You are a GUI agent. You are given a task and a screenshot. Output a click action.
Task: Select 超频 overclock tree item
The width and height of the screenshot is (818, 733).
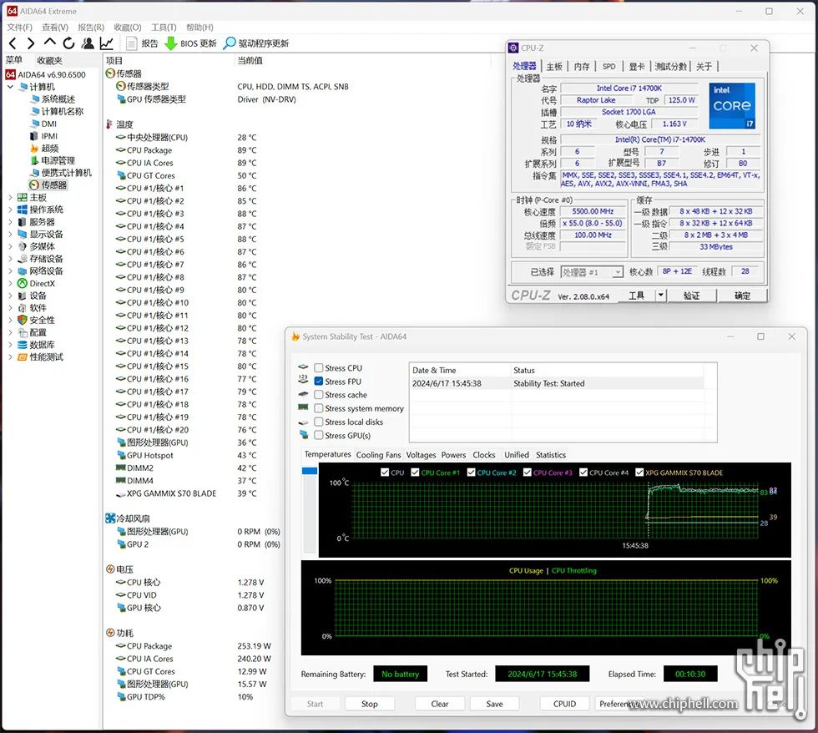point(49,148)
